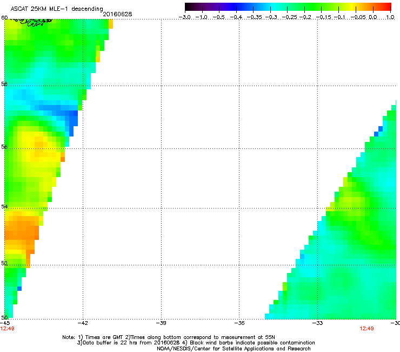Click the latitude label 56

4,147
